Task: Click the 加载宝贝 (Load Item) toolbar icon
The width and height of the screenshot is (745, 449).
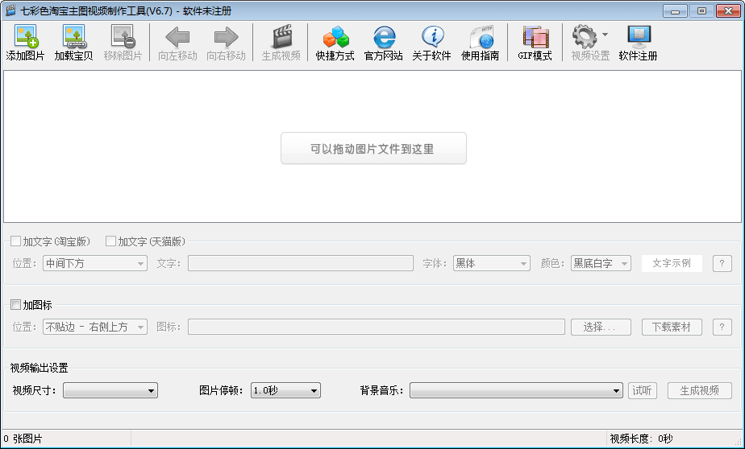Action: point(73,43)
